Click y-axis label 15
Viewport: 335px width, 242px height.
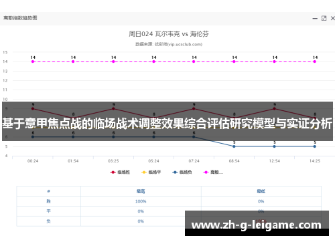pyautogui.click(x=5, y=52)
